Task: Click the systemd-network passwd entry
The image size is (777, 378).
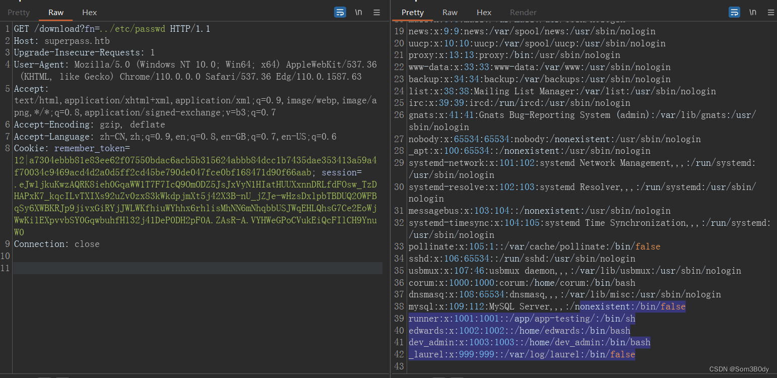Action: pos(582,169)
